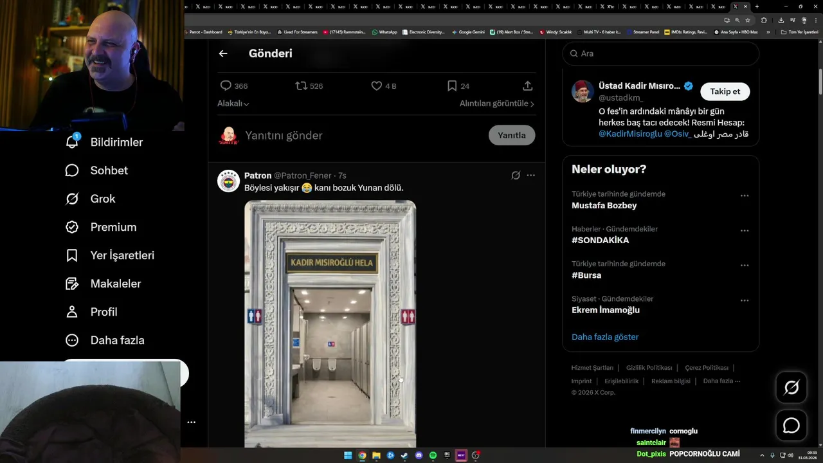823x463 pixels.
Task: Open Grok in sidebar
Action: pyautogui.click(x=91, y=199)
